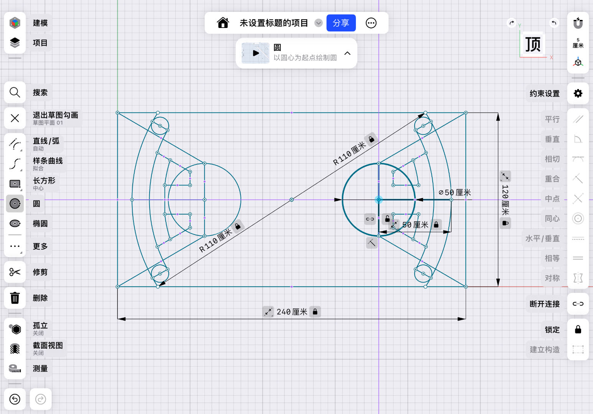Toggle lock beside lower 50 厘米 dimension
The image size is (593, 414).
coord(436,225)
